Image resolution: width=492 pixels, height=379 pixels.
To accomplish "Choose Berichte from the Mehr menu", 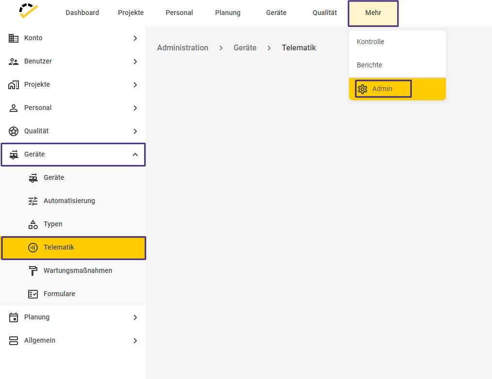I will pos(397,65).
